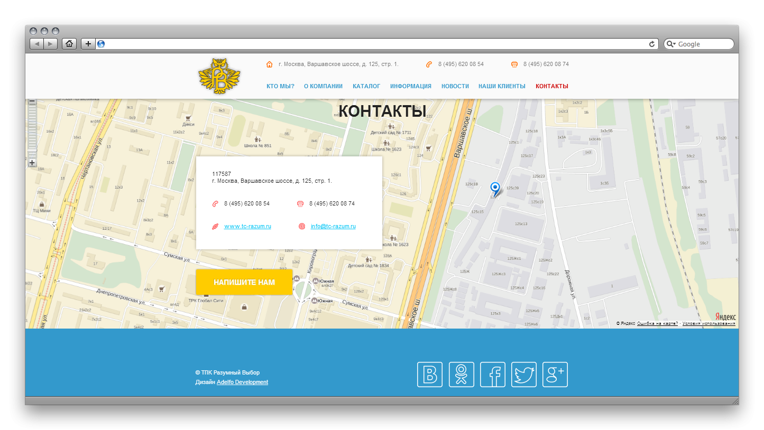Navigate to НАШИ КЛИЕНТЫ menu item
This screenshot has height=430, width=764.
tap(502, 86)
